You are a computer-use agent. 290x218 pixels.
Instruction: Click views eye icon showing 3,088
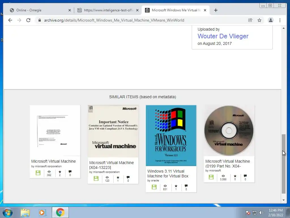point(223,176)
